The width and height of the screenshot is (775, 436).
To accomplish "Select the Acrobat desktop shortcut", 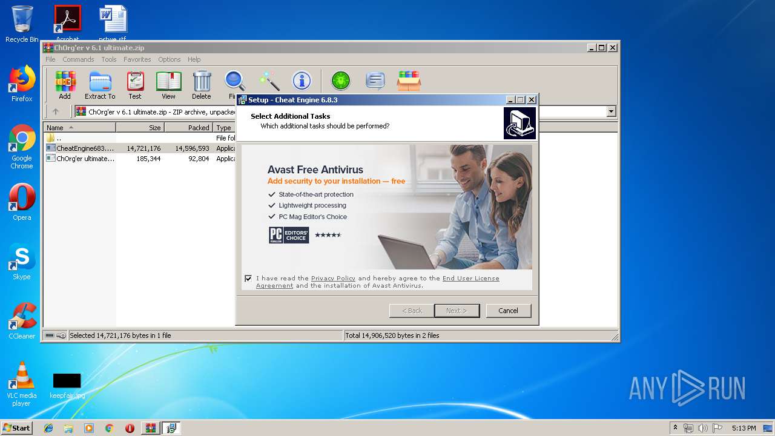I will [67, 23].
